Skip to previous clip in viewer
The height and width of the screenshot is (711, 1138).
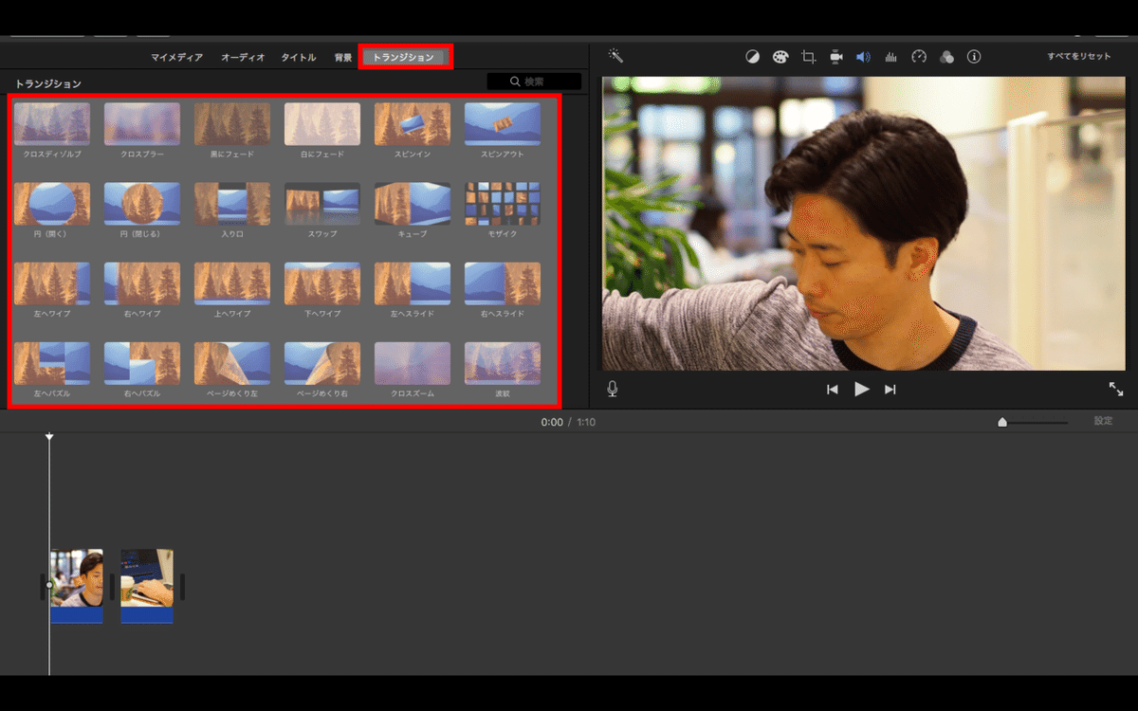click(x=832, y=389)
